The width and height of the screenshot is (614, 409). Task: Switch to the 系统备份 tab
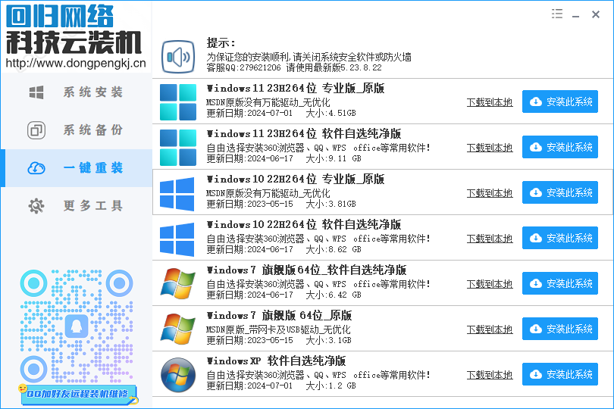click(77, 130)
